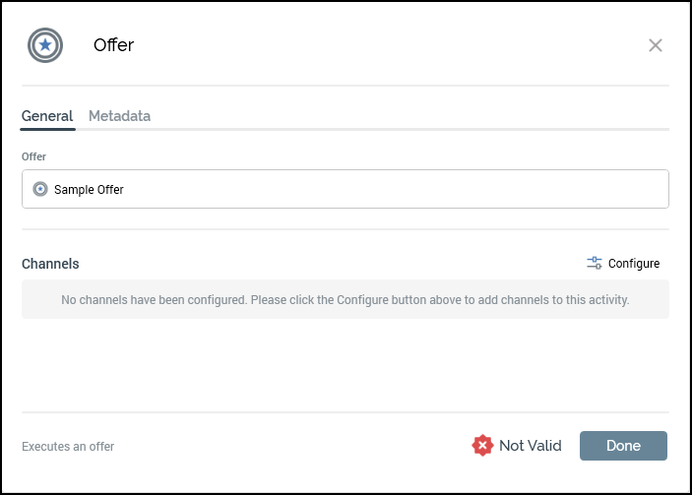Click the Executes an offer description
This screenshot has height=495, width=692.
coord(68,447)
